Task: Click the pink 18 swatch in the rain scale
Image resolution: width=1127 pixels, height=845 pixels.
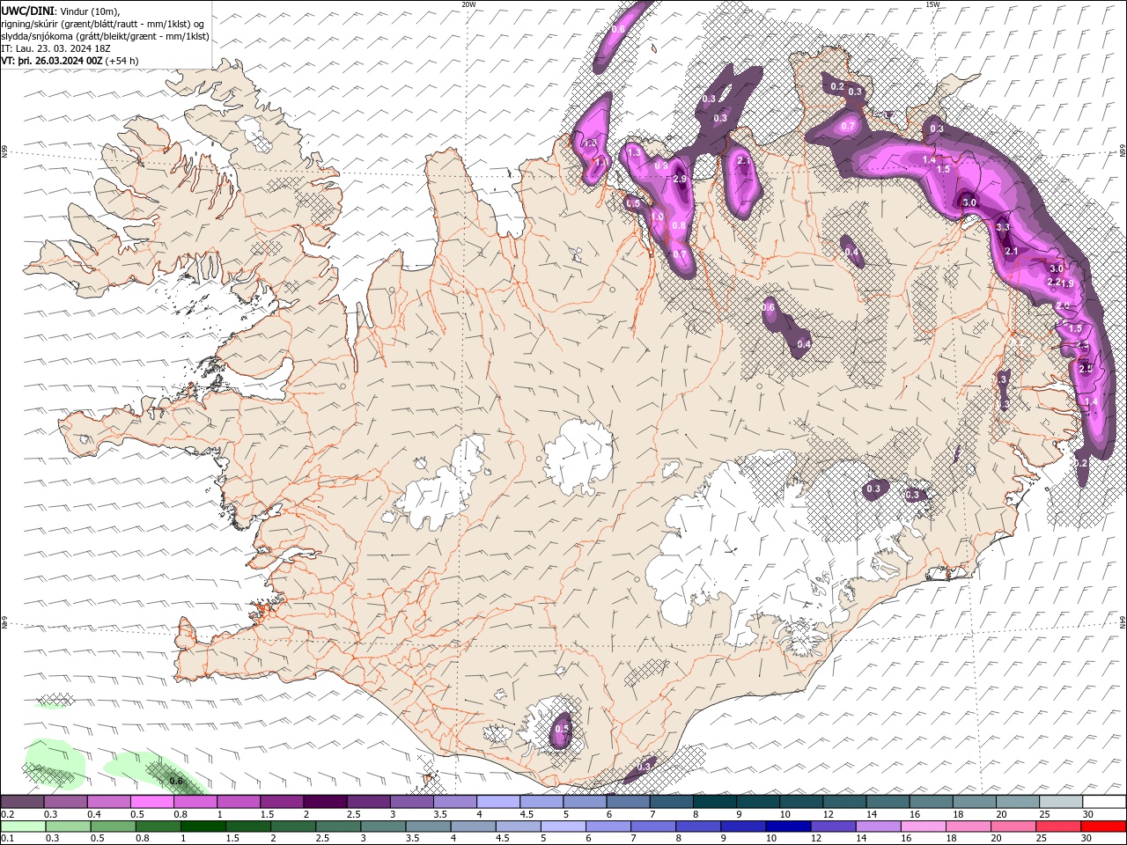Action: click(x=967, y=827)
